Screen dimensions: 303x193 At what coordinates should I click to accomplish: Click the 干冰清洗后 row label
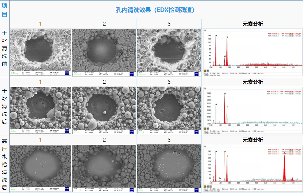point(4,106)
